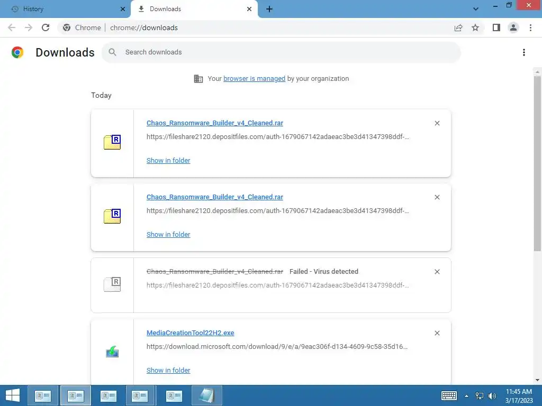Open the profile avatar menu
Viewport: 542px width, 406px height.
pyautogui.click(x=513, y=27)
